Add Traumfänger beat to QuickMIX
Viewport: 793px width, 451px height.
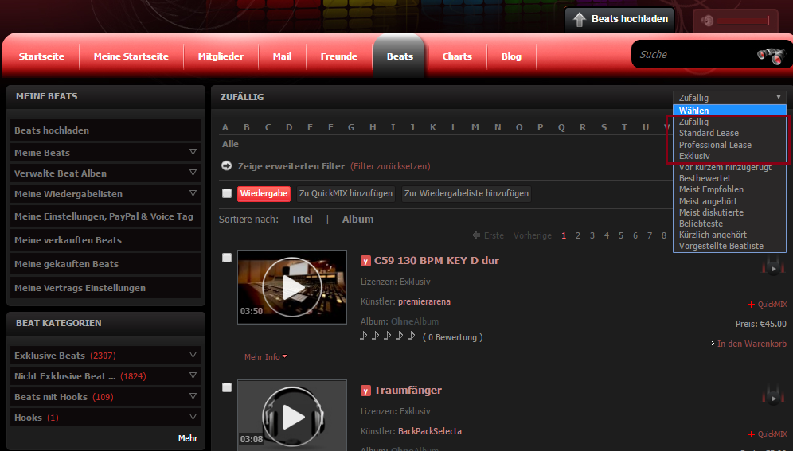click(768, 434)
